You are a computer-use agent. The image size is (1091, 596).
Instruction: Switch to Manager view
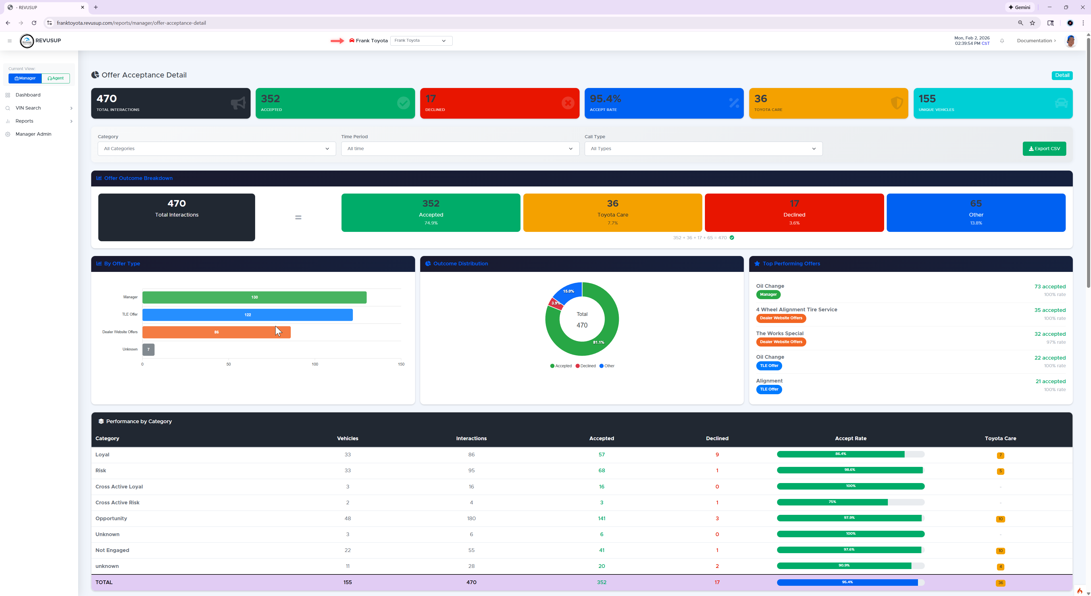coord(25,78)
